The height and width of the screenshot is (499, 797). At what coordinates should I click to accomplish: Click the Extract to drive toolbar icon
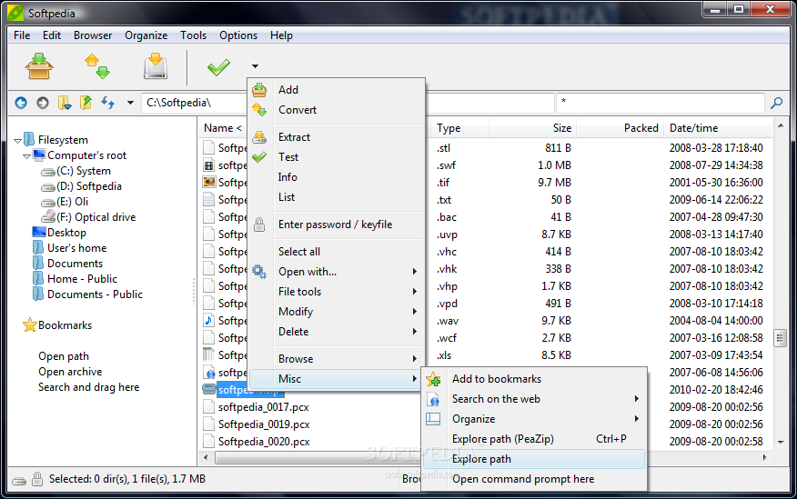[156, 66]
